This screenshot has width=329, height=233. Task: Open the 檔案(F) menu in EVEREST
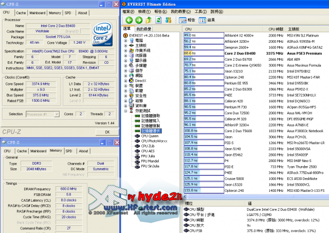click(129, 11)
